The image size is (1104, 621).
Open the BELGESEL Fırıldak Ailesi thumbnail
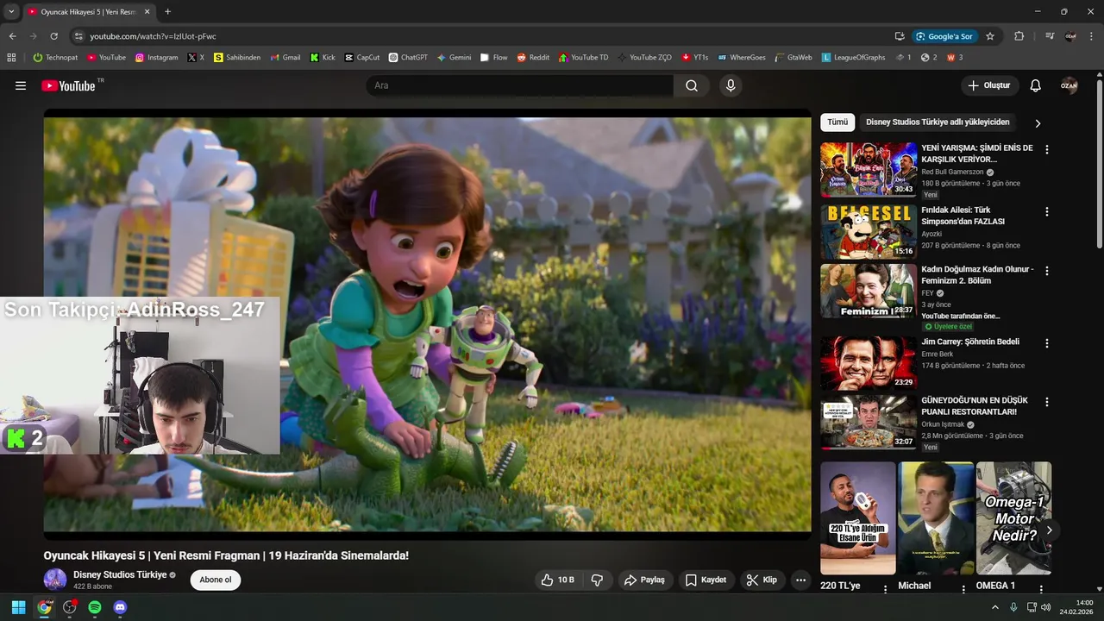click(869, 232)
